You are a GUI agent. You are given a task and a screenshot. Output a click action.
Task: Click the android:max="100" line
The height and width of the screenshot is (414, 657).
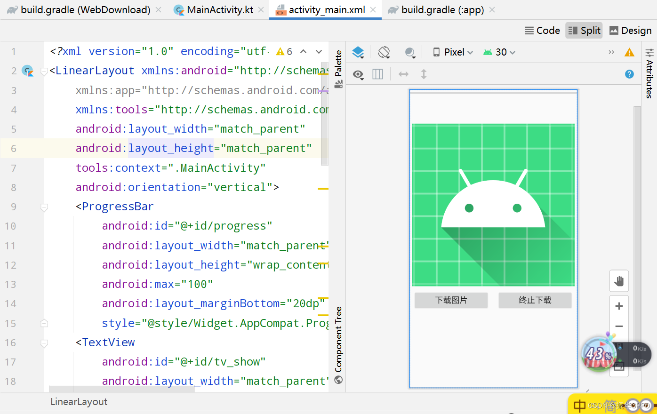(x=157, y=285)
